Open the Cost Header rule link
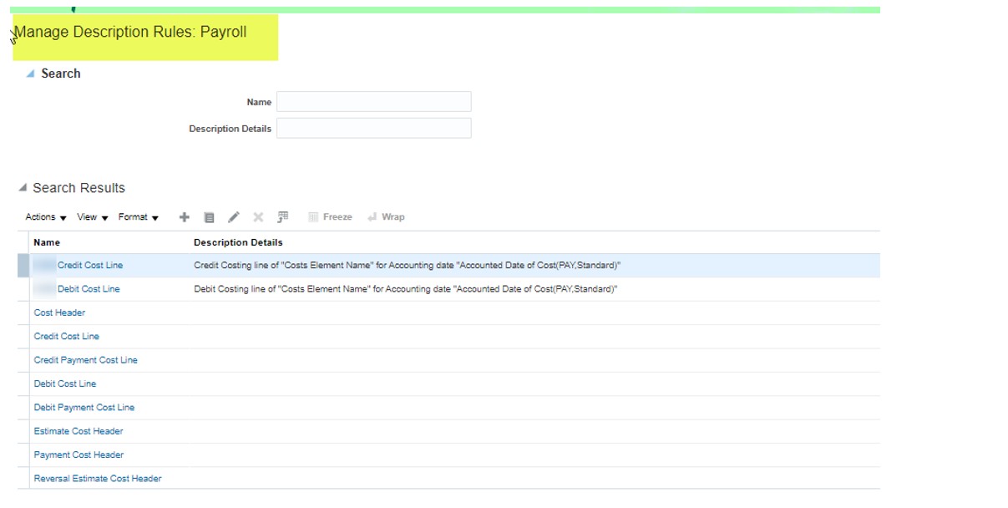Image resolution: width=1008 pixels, height=508 pixels. (59, 312)
